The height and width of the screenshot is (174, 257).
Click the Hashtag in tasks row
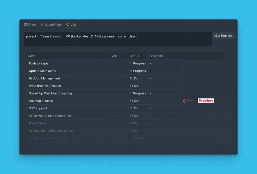click(x=41, y=101)
